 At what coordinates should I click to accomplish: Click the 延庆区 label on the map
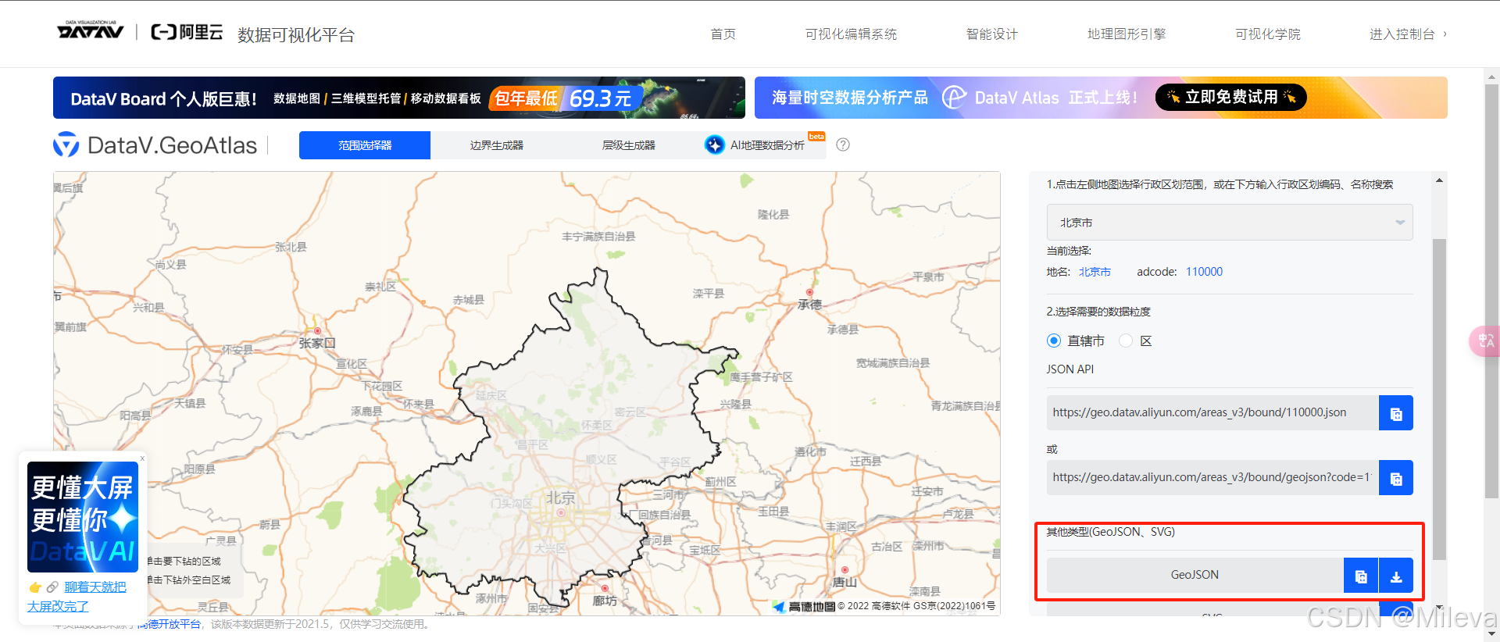[x=491, y=395]
